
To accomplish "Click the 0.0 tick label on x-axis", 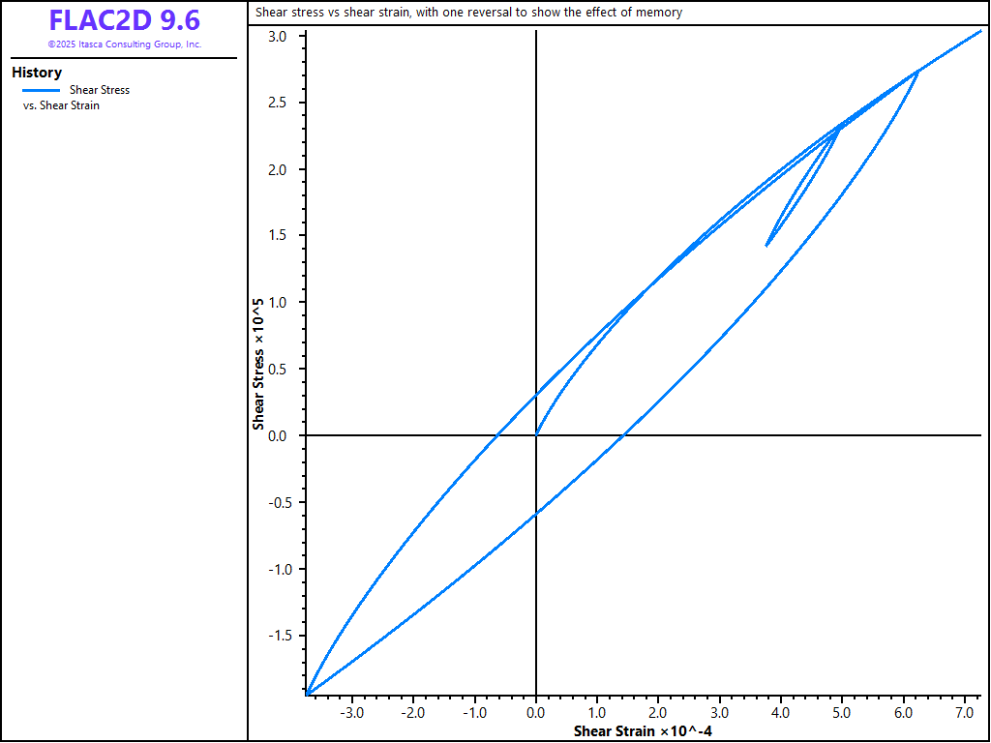I will pyautogui.click(x=536, y=713).
